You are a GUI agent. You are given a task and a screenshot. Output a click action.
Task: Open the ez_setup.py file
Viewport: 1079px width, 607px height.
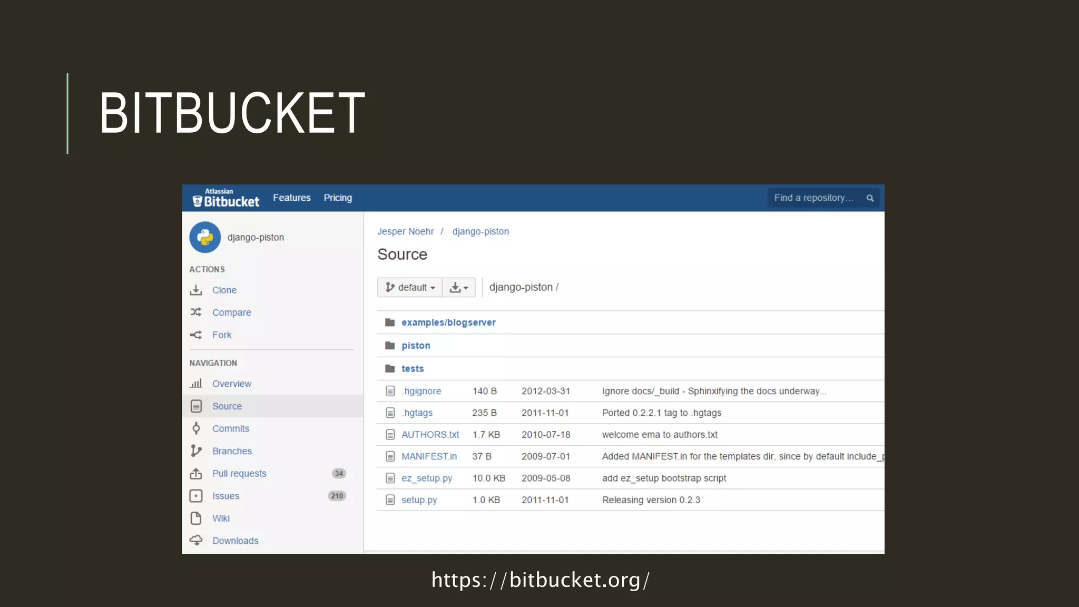coord(427,478)
